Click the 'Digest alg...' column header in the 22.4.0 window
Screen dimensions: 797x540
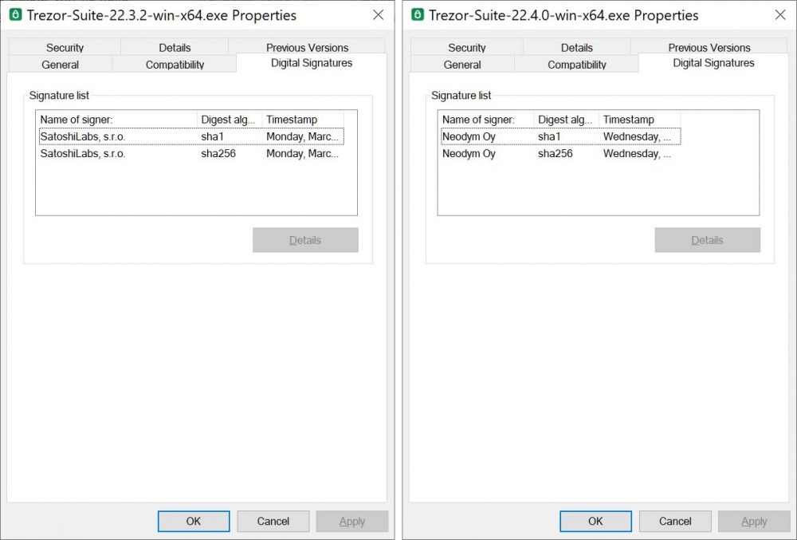click(566, 120)
